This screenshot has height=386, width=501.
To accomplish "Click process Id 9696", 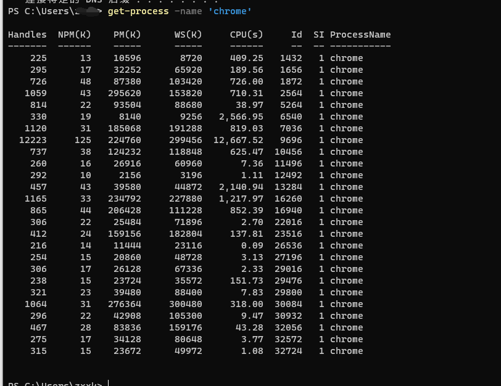I will click(291, 140).
